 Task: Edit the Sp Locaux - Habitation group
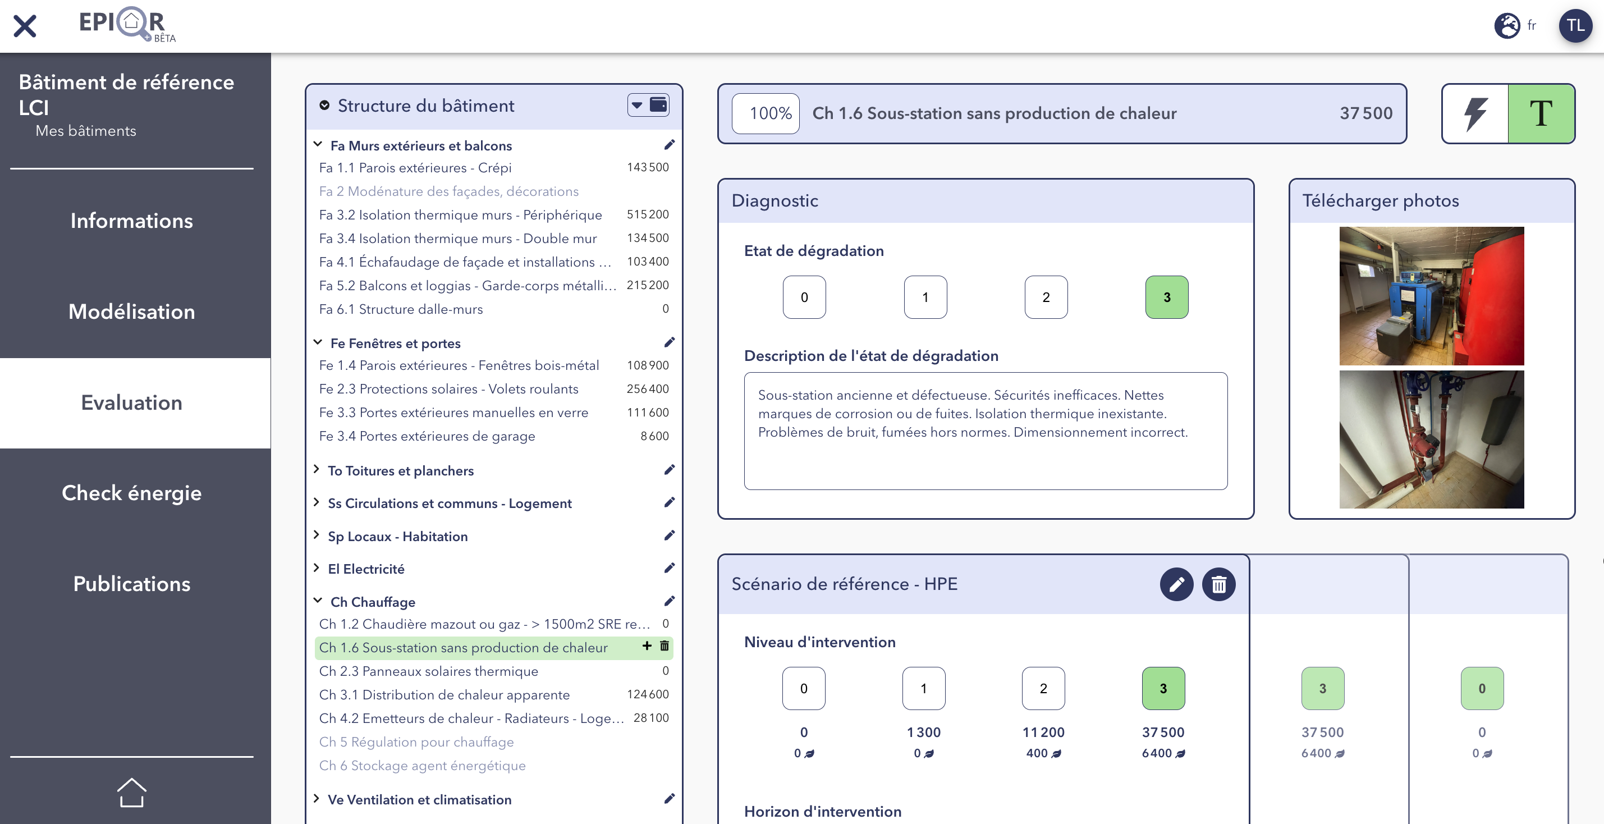[x=670, y=535]
